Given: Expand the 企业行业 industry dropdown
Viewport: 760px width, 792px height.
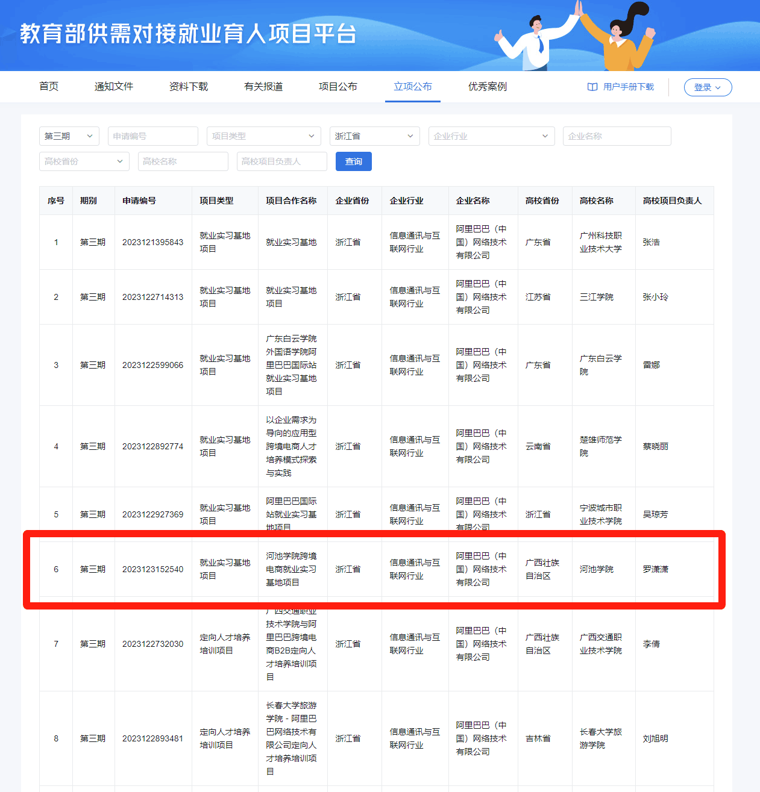Looking at the screenshot, I should click(491, 136).
